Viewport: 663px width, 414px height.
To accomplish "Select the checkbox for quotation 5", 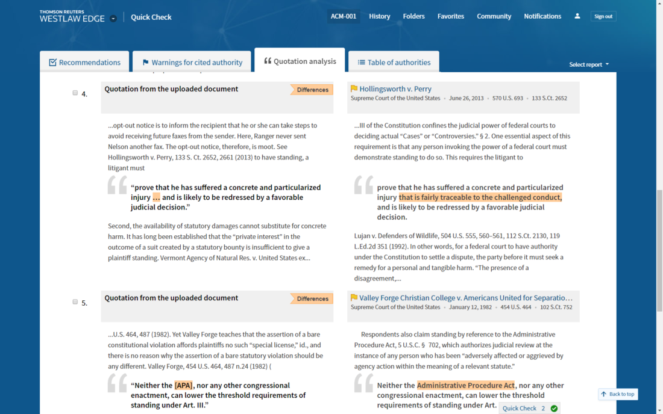I will pos(75,301).
